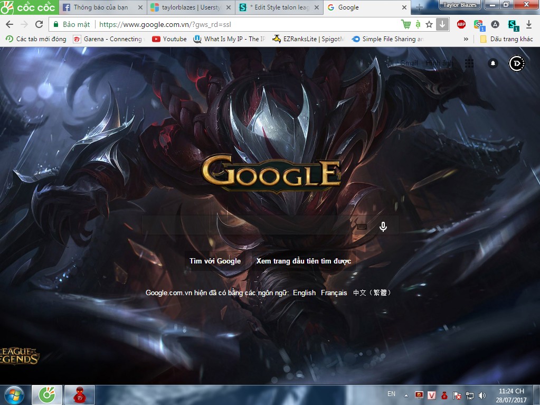Switch Google language to English

click(x=304, y=293)
